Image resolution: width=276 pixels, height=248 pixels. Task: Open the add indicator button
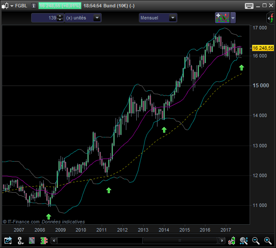coord(222,18)
